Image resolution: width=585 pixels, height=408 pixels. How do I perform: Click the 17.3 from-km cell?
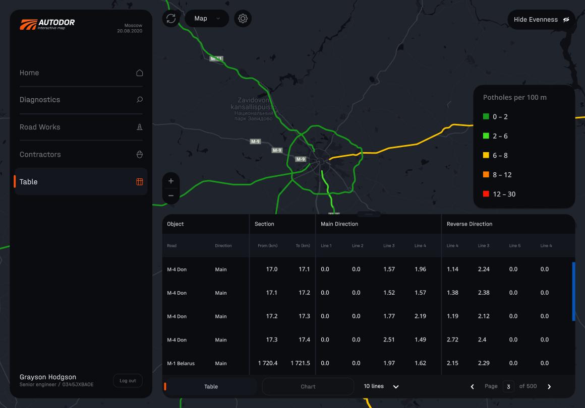coord(272,339)
